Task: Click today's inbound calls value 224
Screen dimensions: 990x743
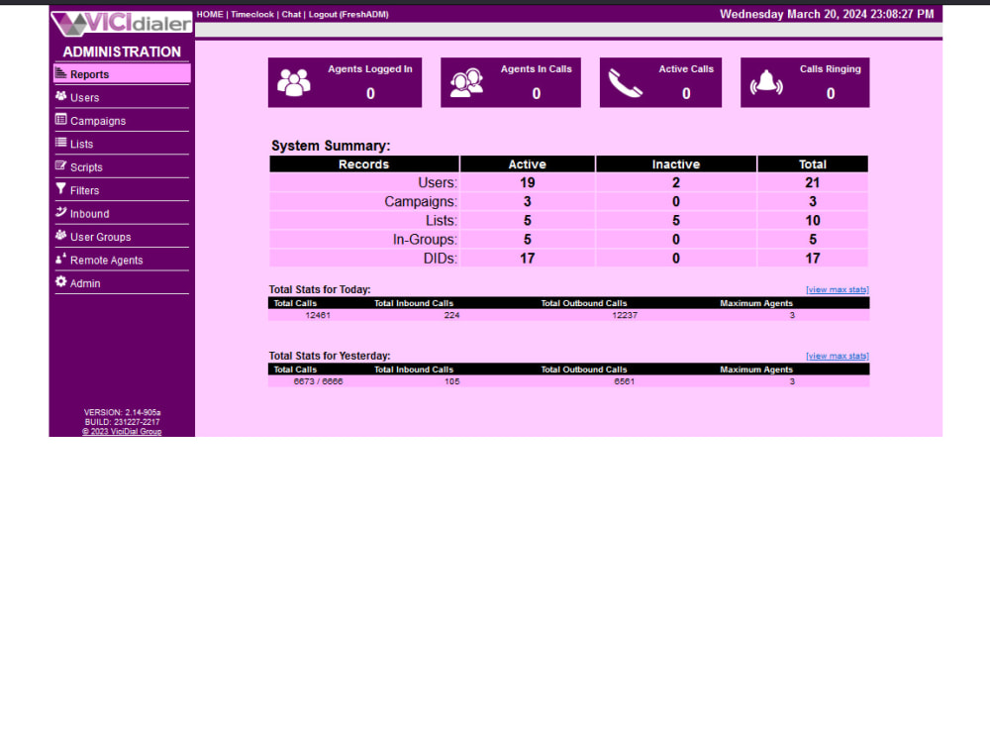Action: [452, 315]
